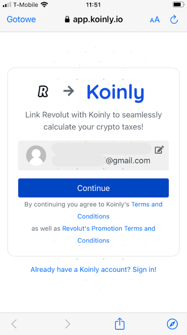Screen dimensions: 187x335
Task: Click the Revolut R logo
Action: 43,91
